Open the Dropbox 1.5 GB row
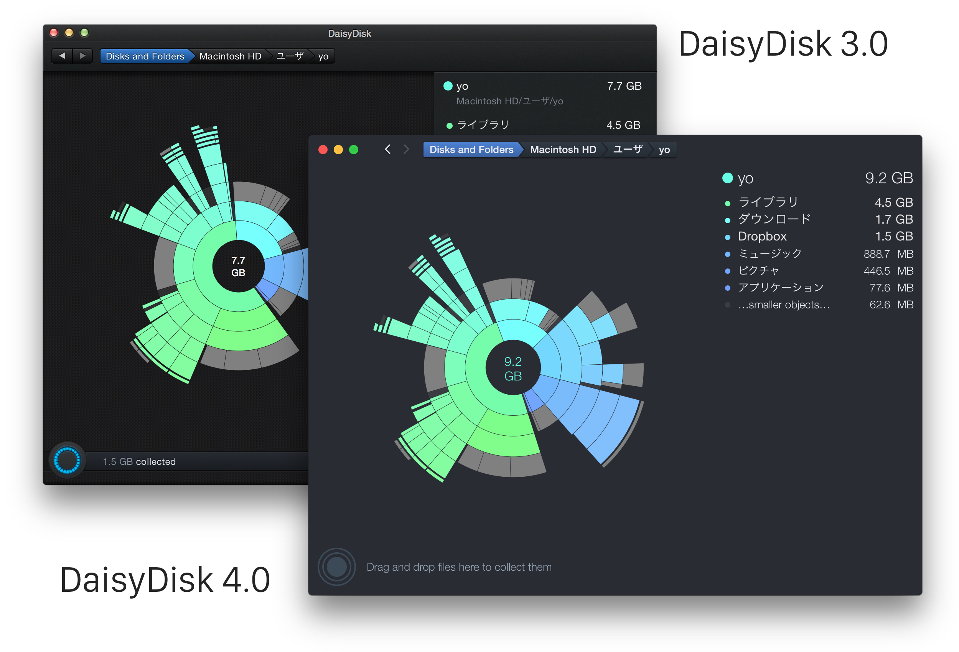Viewport: 959px width, 652px height. 817,236
